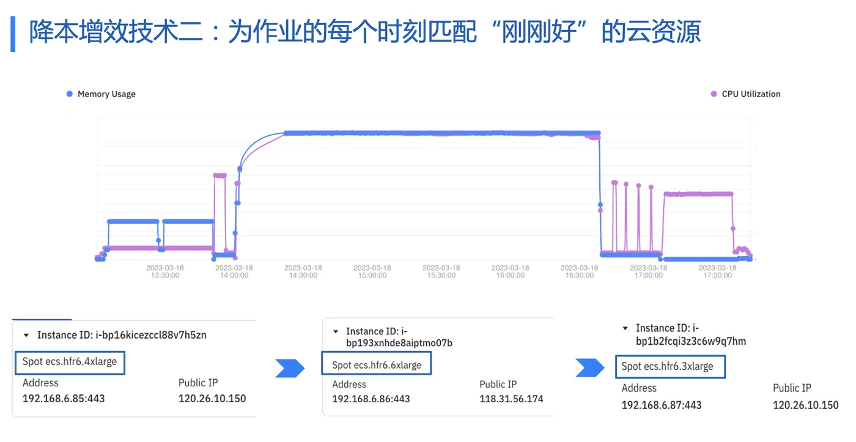Click the CPU Utilization legend label
This screenshot has width=856, height=442.
[x=751, y=94]
